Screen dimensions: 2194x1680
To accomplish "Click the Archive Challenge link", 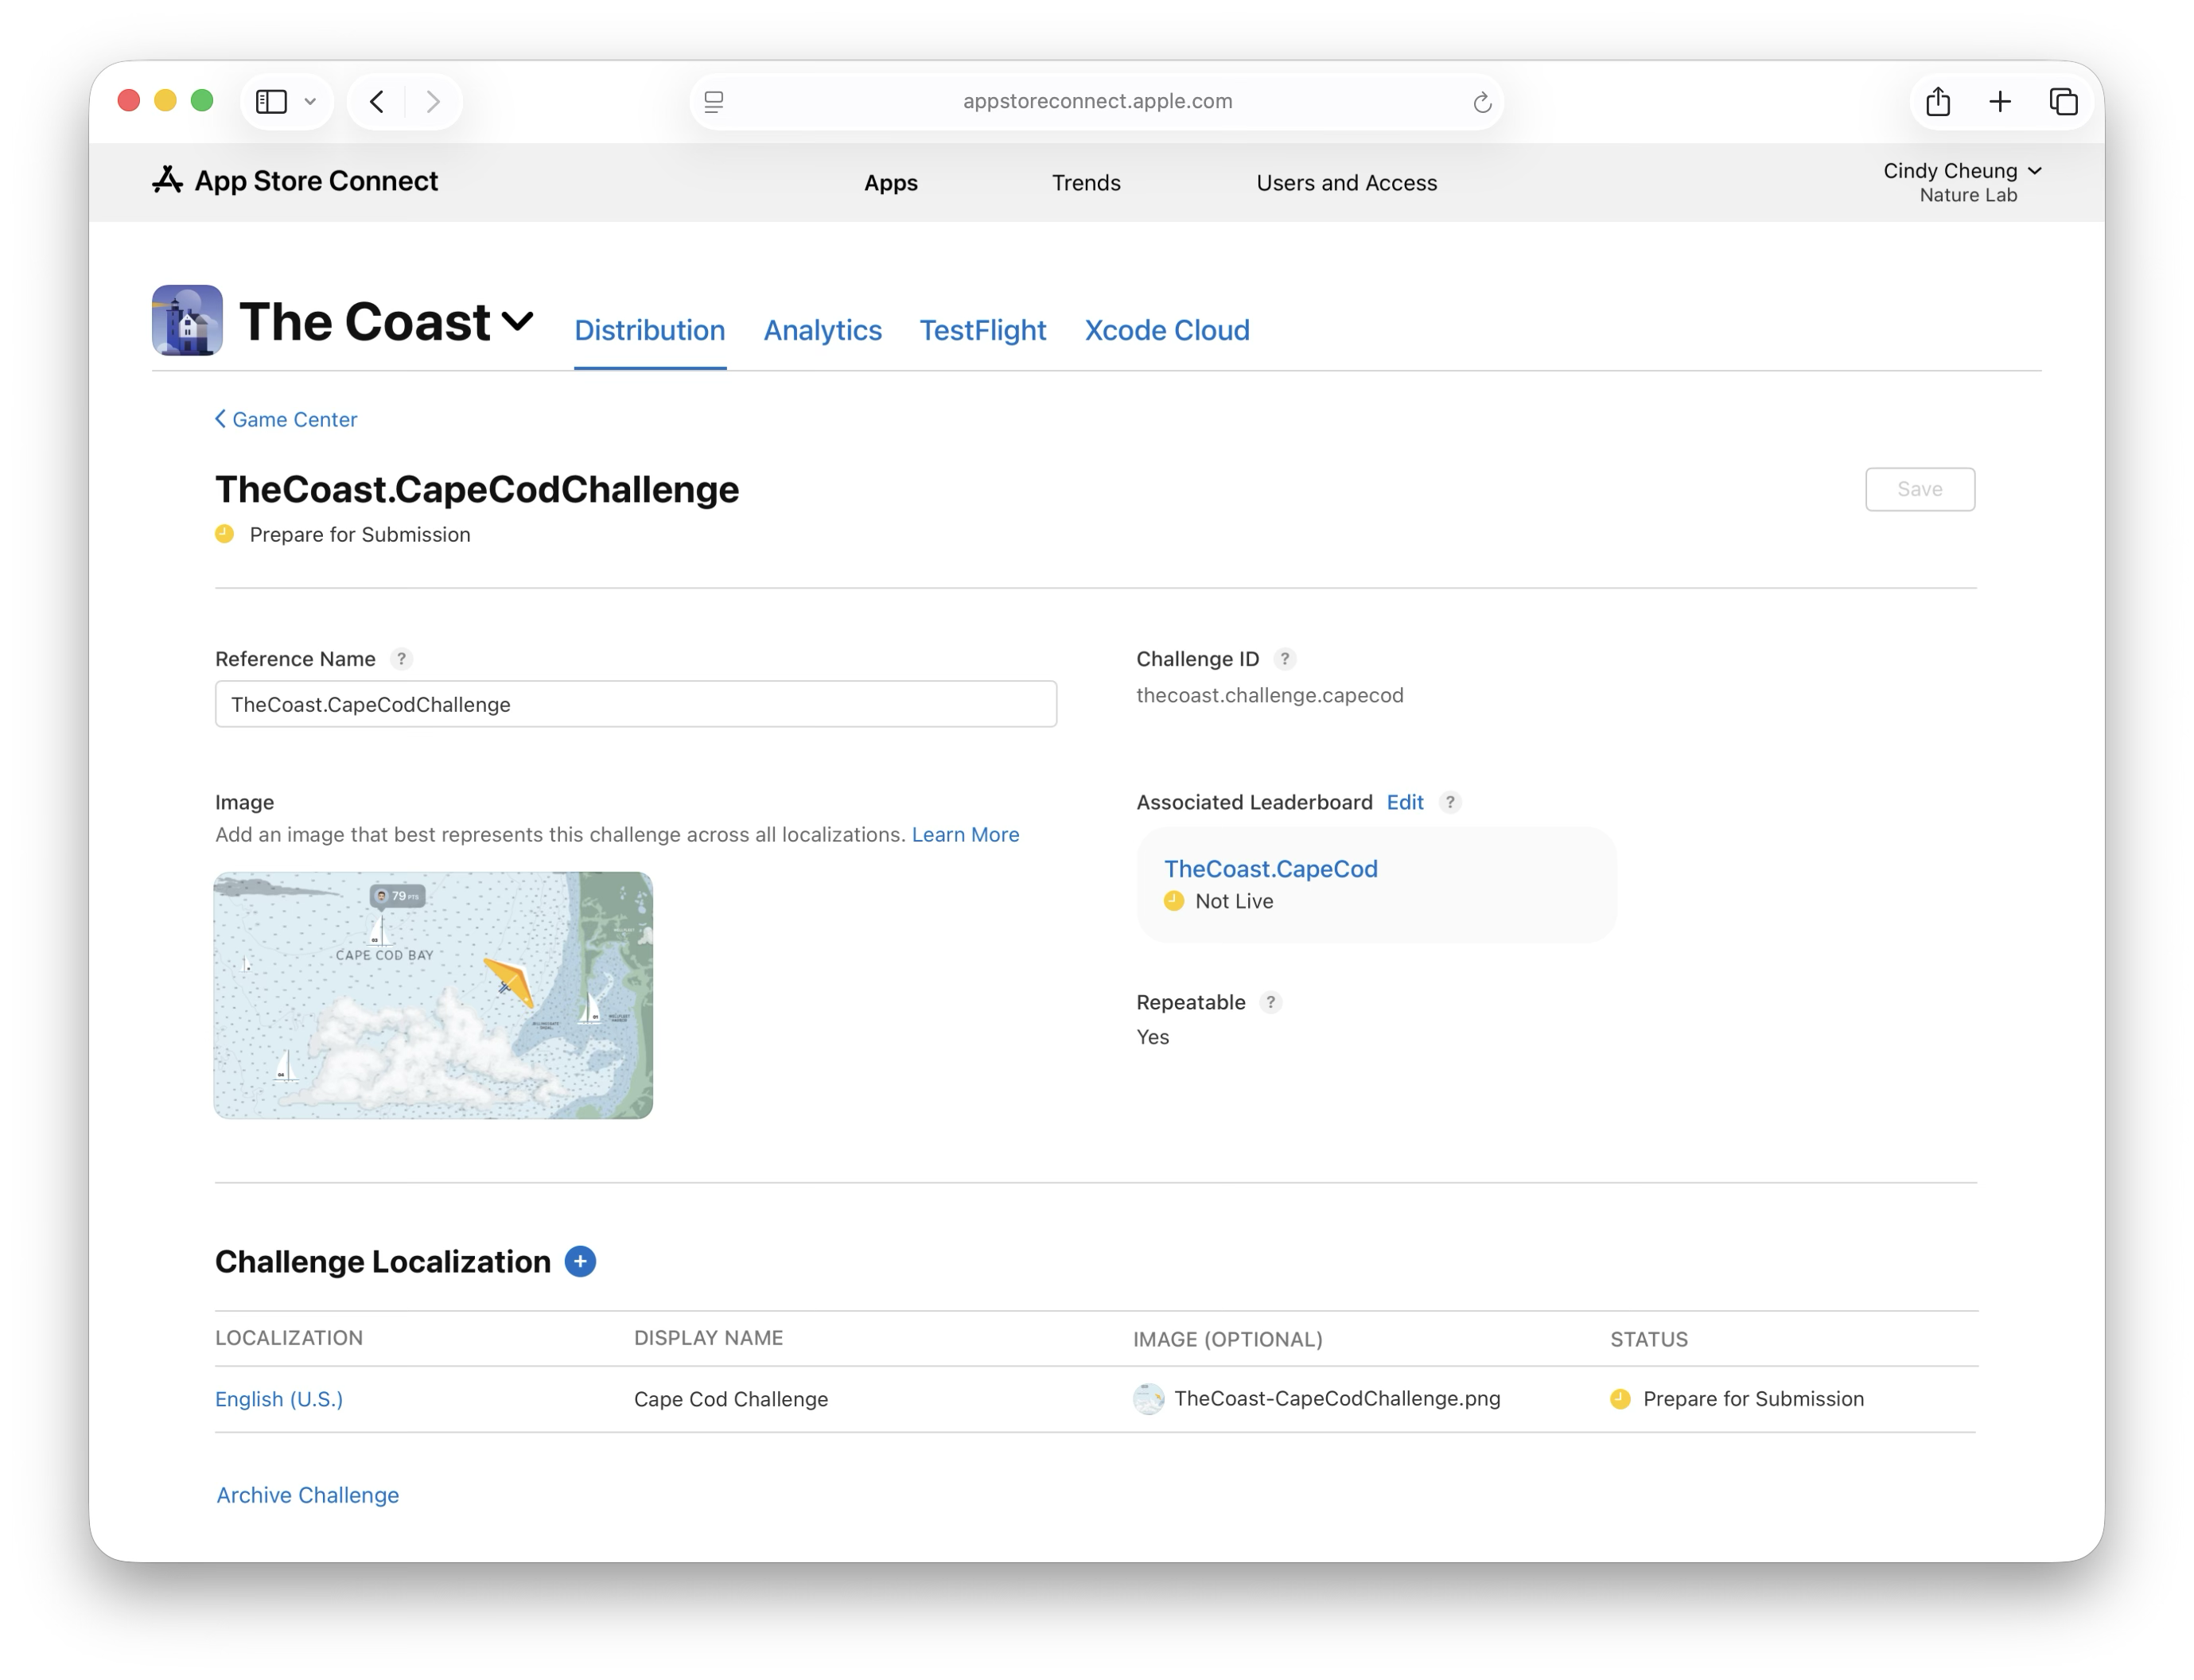I will click(306, 1495).
